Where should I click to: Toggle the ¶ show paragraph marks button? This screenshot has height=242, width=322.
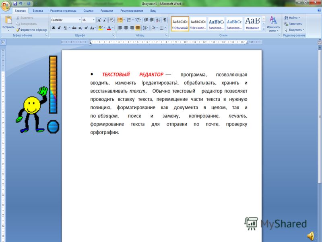[165, 20]
